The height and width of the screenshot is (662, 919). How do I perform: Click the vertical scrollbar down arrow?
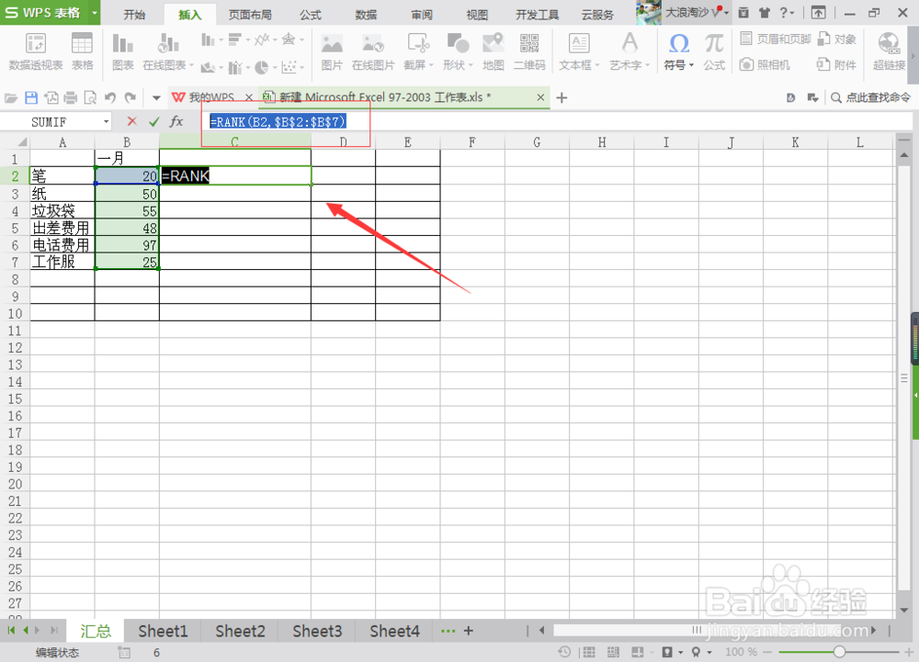[x=904, y=611]
